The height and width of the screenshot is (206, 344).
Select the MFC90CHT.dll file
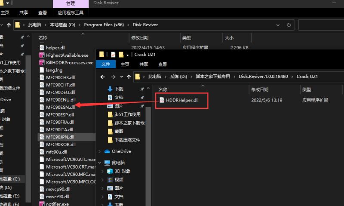[x=60, y=85]
